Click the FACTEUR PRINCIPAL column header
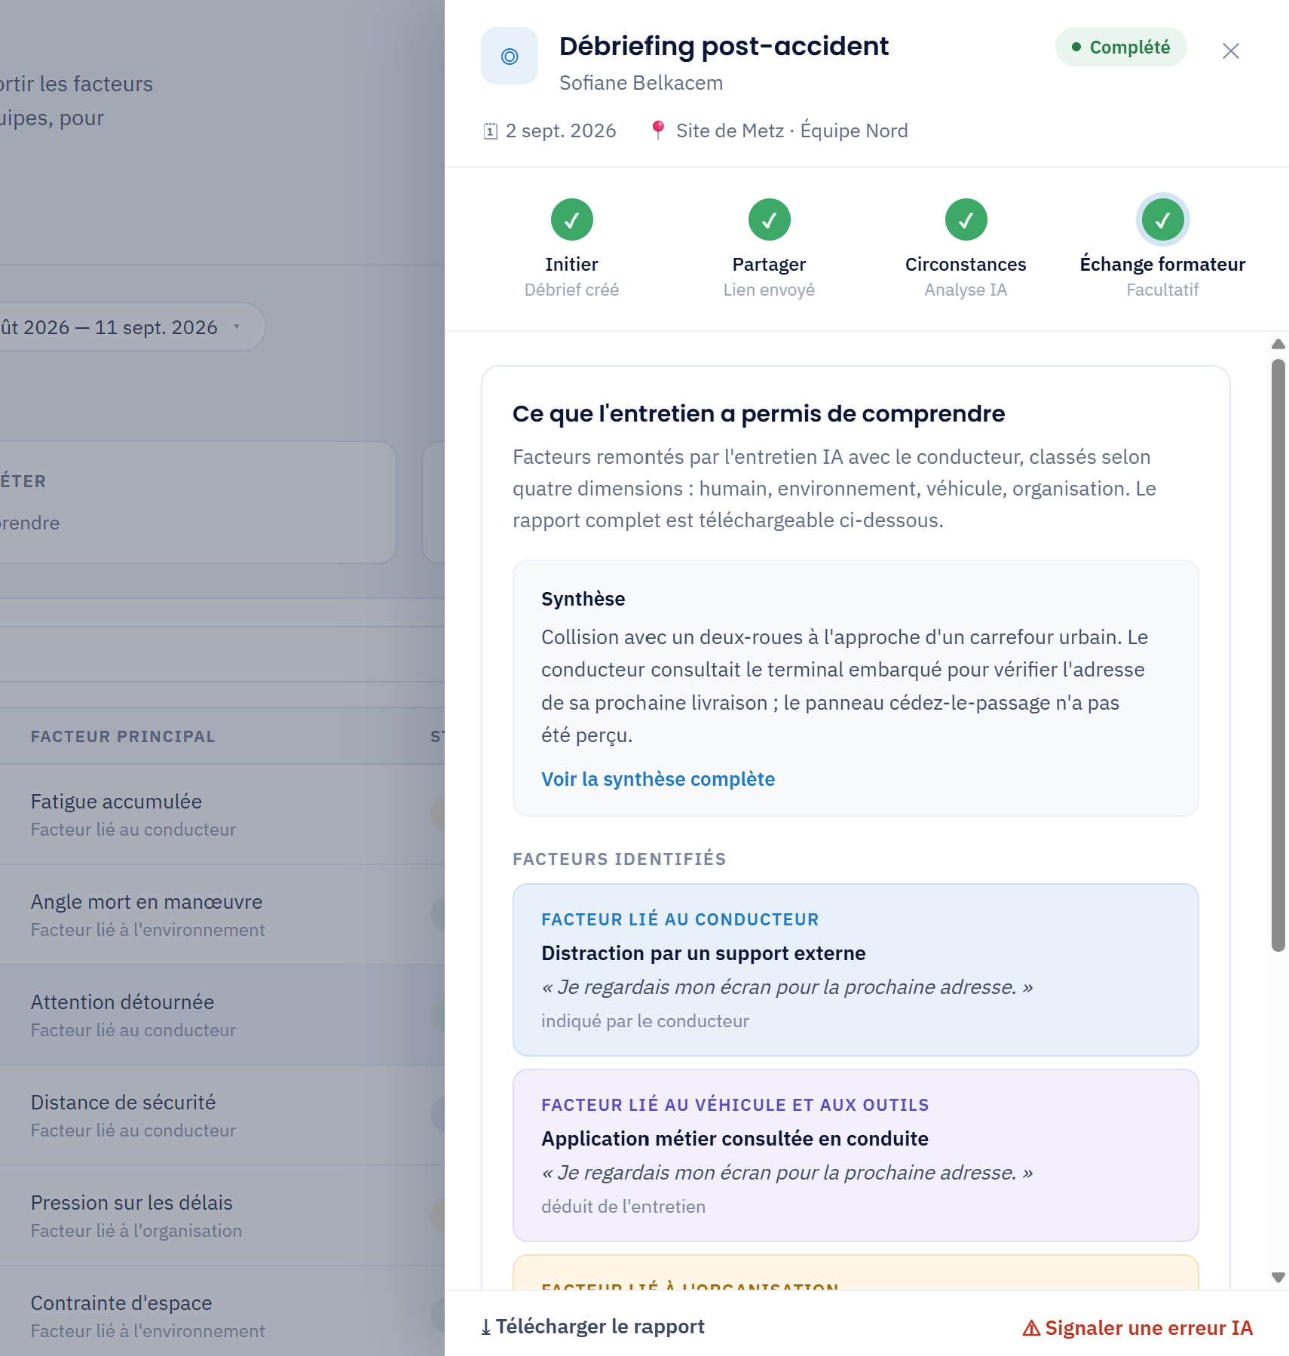Image resolution: width=1289 pixels, height=1356 pixels. point(123,737)
